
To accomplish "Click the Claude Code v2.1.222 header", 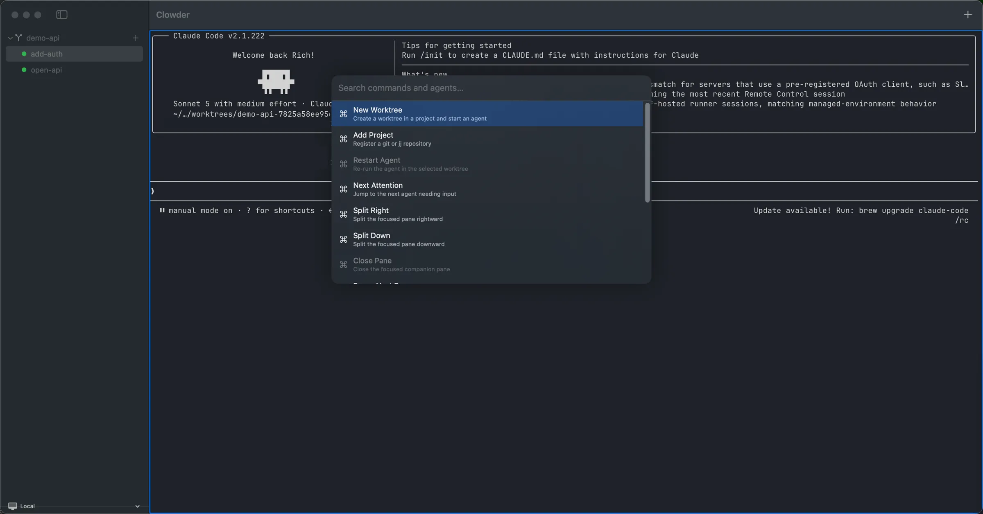I will point(219,36).
